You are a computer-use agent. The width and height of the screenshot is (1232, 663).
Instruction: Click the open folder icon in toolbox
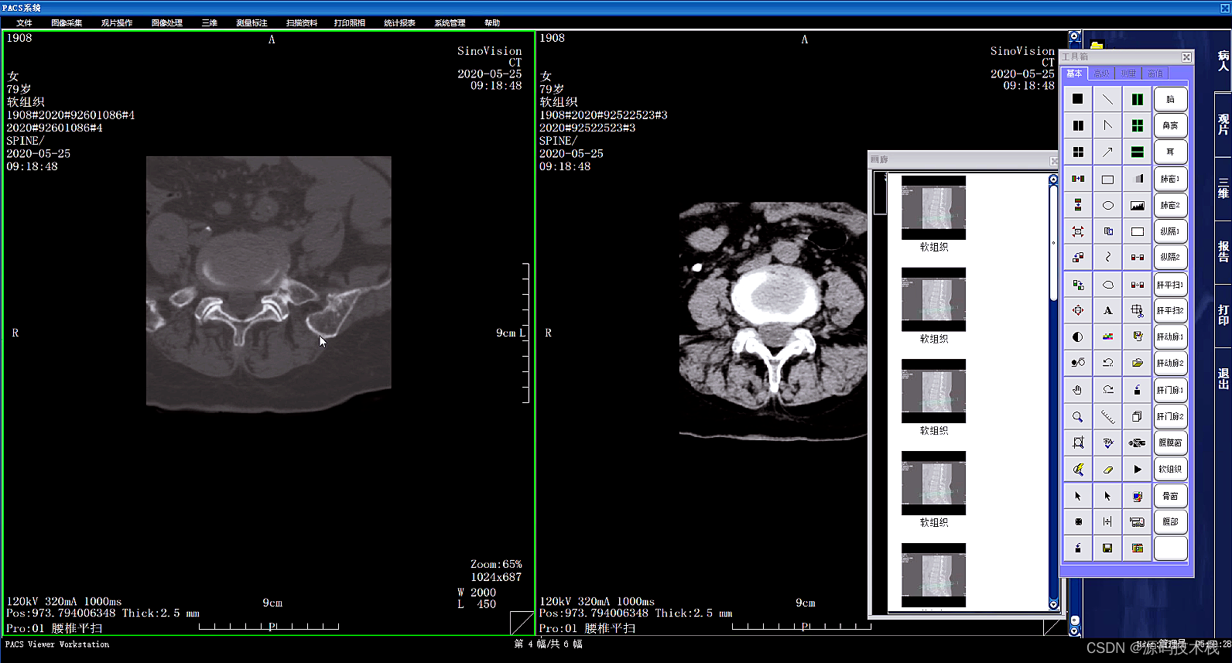pyautogui.click(x=1137, y=363)
